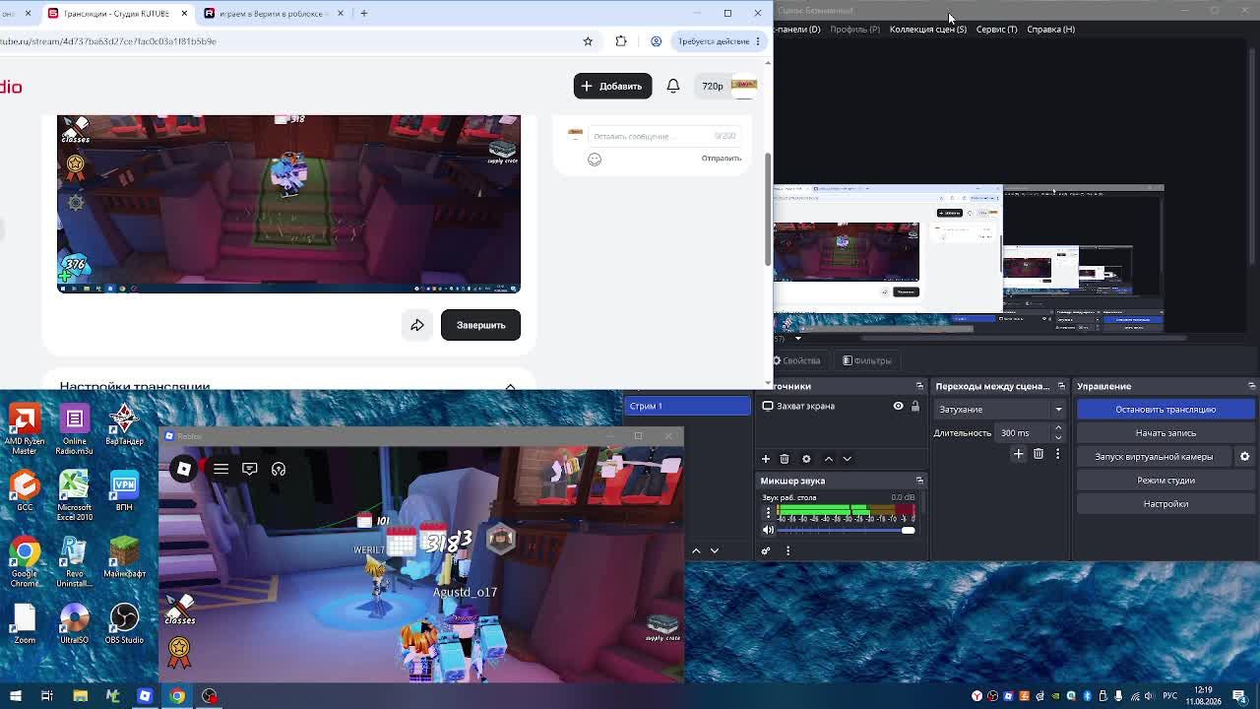Open the audio mixer three-dot menu
The image size is (1260, 709).
click(x=787, y=550)
